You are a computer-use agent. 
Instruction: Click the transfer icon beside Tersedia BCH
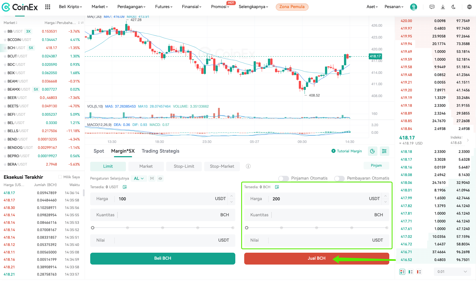click(x=277, y=187)
